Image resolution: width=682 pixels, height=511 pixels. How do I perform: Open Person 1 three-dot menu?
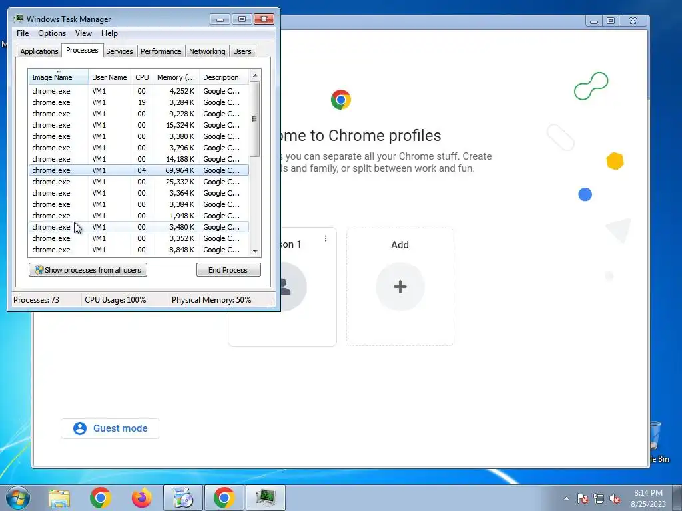click(325, 238)
